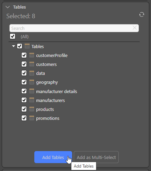This screenshot has height=171, width=151.
Task: Uncheck the root Tables node checkbox
Action: [x=20, y=46]
